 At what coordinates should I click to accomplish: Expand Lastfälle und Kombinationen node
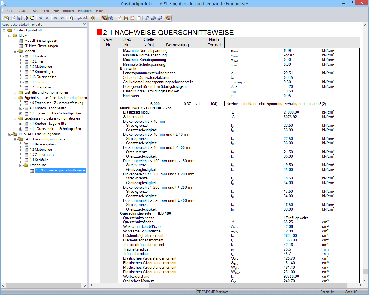click(x=15, y=92)
